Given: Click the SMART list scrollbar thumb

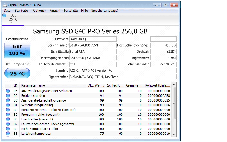Looking at the screenshot, I should (x=174, y=103).
